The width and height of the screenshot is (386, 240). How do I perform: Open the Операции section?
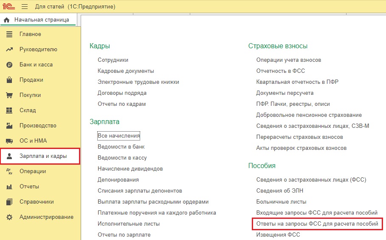(33, 171)
